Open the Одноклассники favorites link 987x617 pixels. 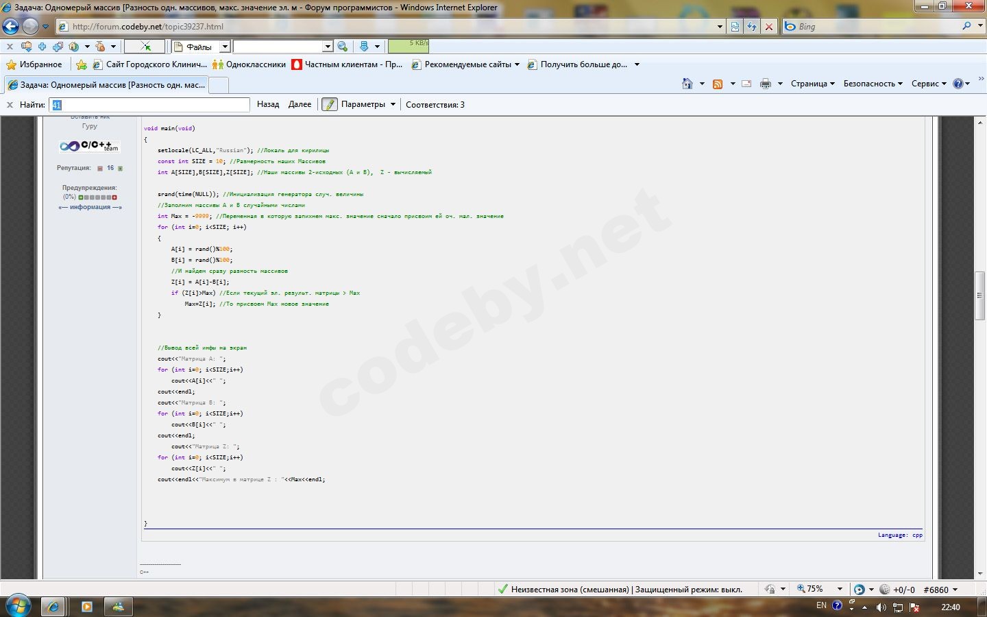coord(249,64)
